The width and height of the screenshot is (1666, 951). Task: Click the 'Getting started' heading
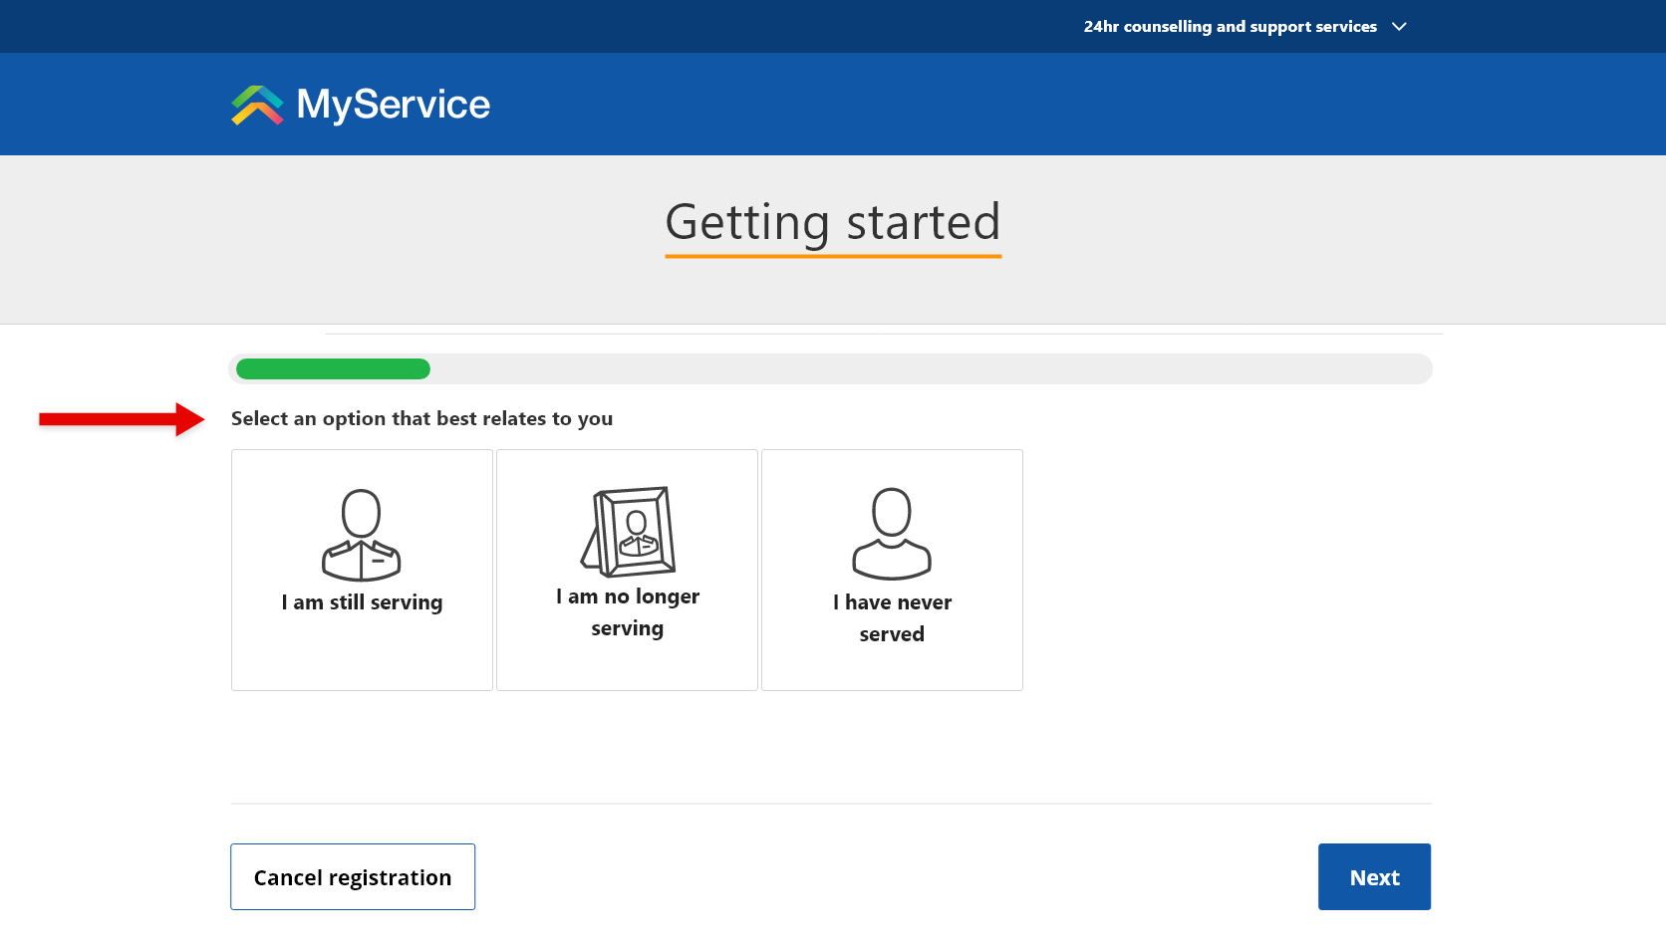pos(833,222)
